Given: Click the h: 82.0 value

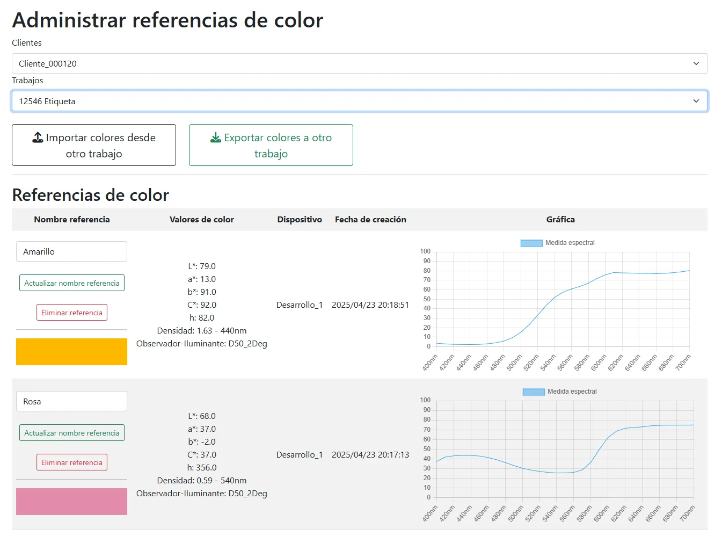Looking at the screenshot, I should pyautogui.click(x=202, y=317).
